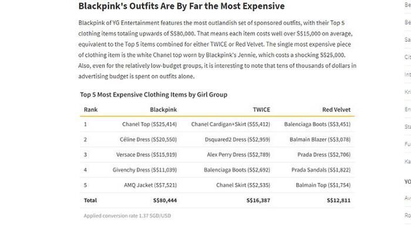The width and height of the screenshot is (411, 226).
Task: Click Red Velvet total "S$12,811"
Action: 339,200
